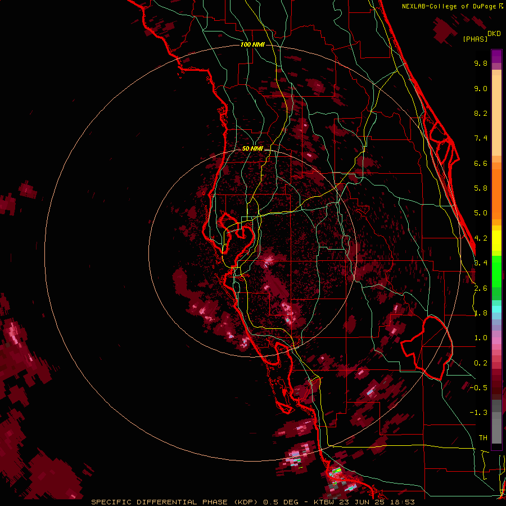Select the 7.4 scale value

point(481,138)
